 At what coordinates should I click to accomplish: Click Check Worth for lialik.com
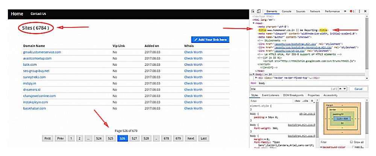point(193,64)
